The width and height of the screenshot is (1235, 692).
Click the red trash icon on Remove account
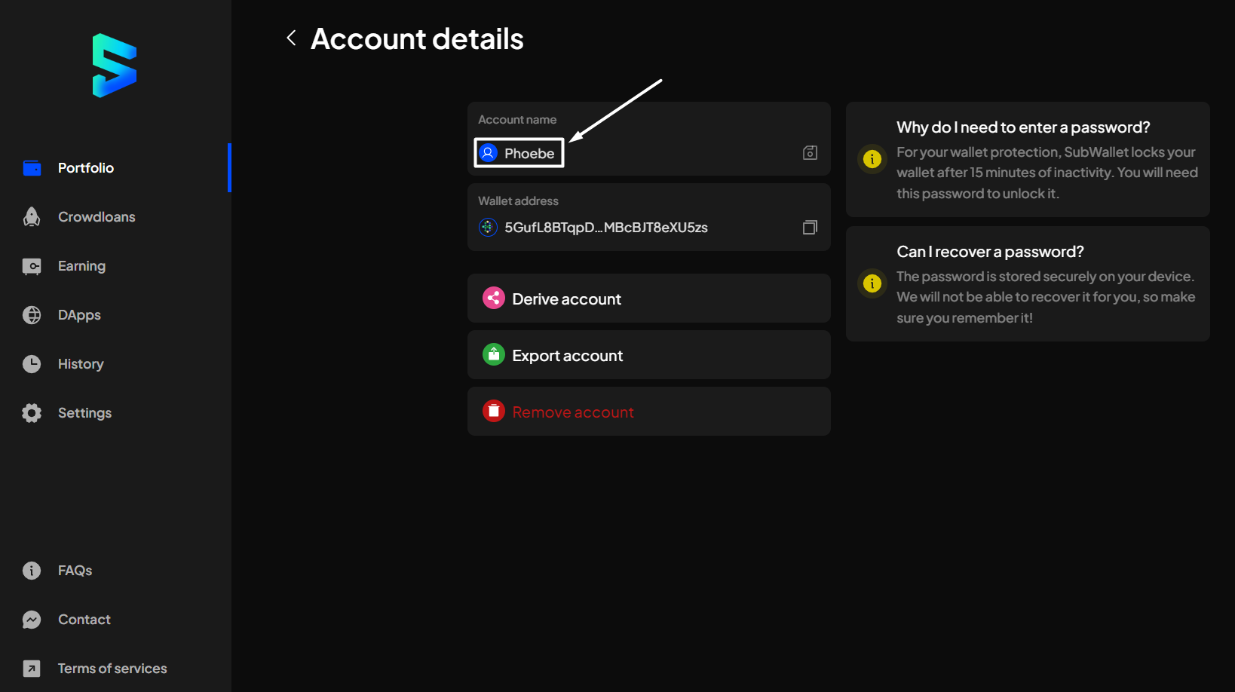click(x=494, y=412)
